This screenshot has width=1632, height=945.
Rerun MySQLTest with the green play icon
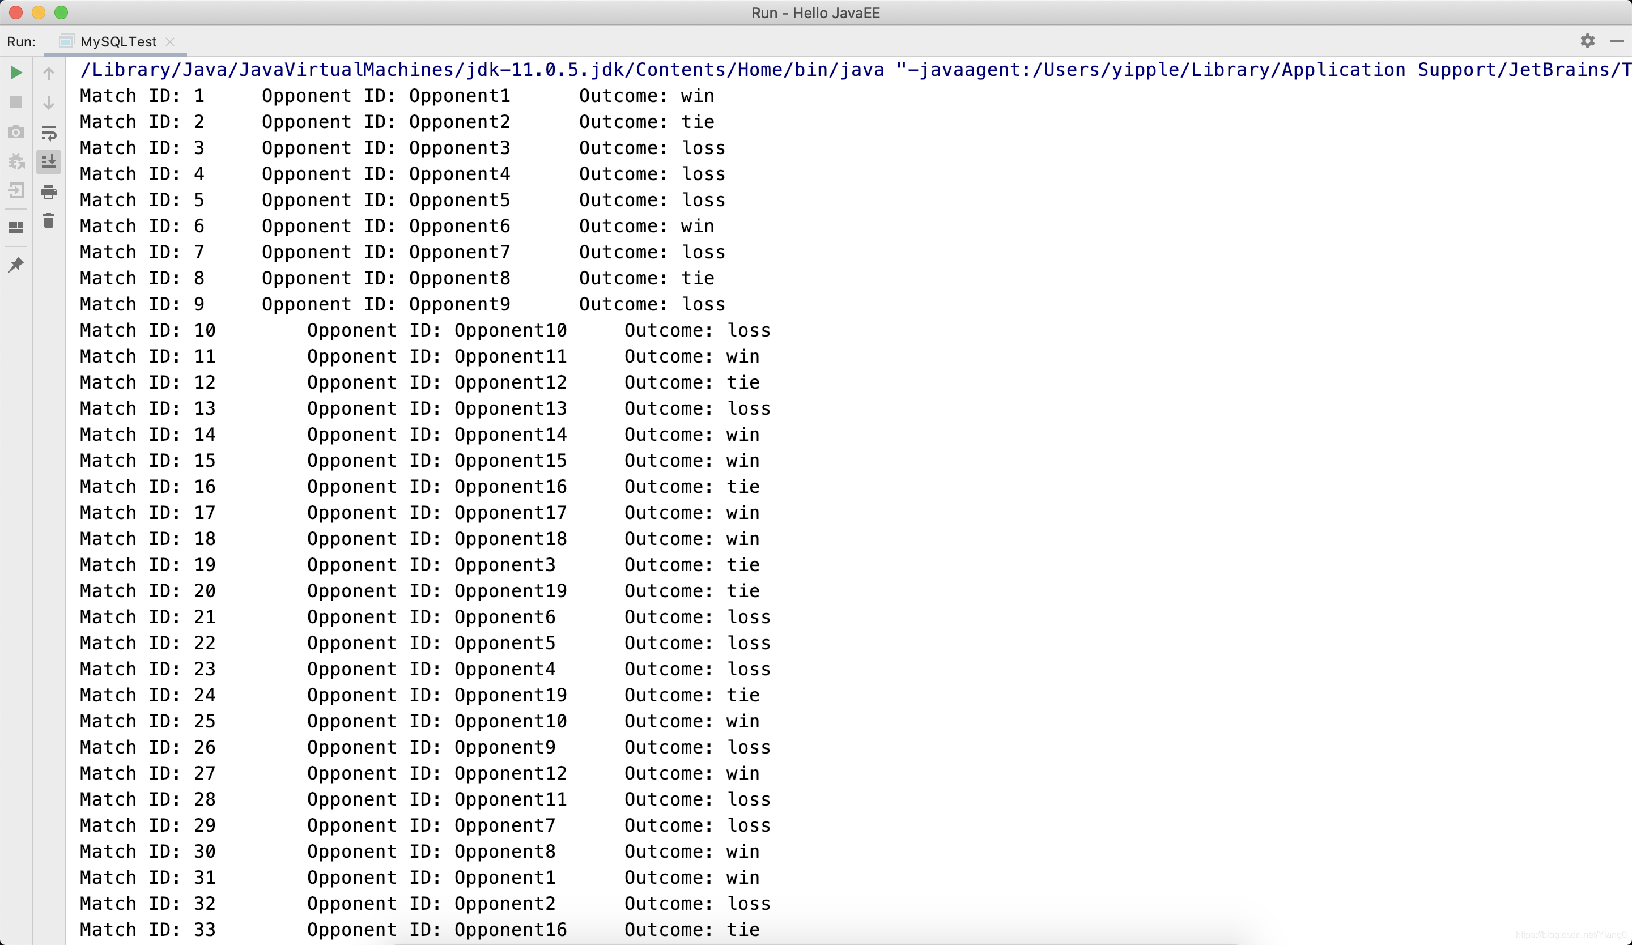click(x=16, y=73)
